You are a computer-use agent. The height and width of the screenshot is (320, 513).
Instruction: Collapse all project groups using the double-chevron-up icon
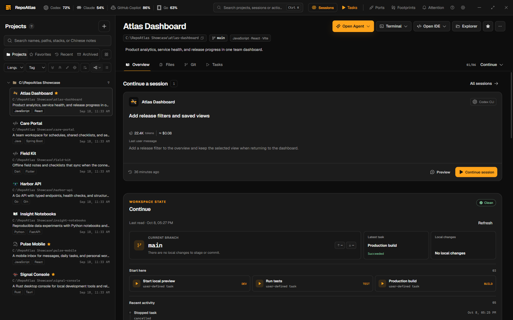[60, 68]
